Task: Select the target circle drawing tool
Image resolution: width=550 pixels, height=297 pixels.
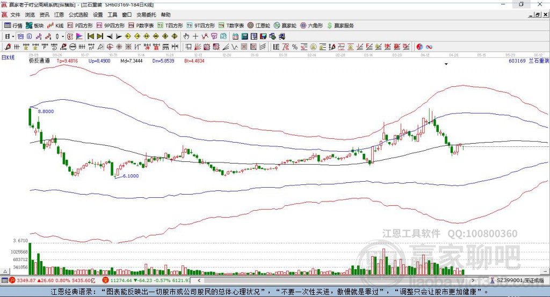Action: pyautogui.click(x=110, y=47)
